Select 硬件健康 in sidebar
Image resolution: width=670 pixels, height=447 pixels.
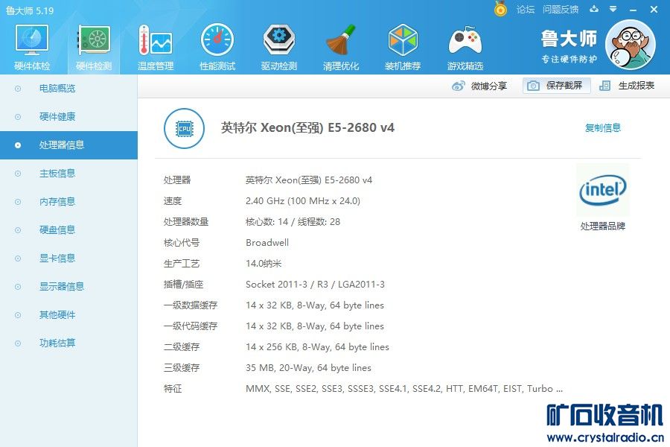coord(68,117)
